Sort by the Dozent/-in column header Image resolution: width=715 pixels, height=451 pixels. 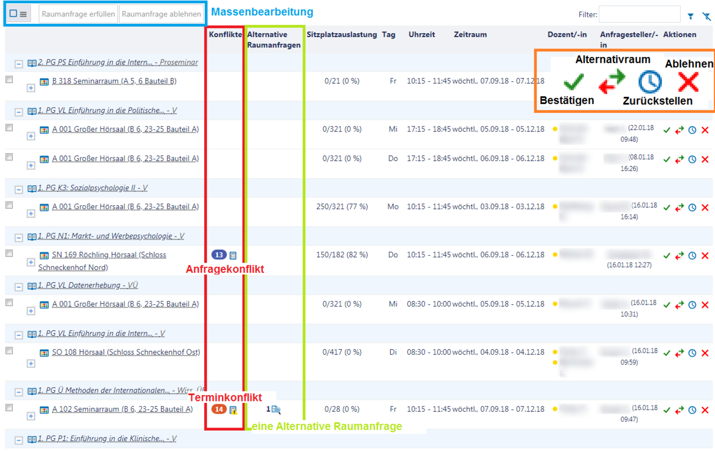pyautogui.click(x=567, y=34)
